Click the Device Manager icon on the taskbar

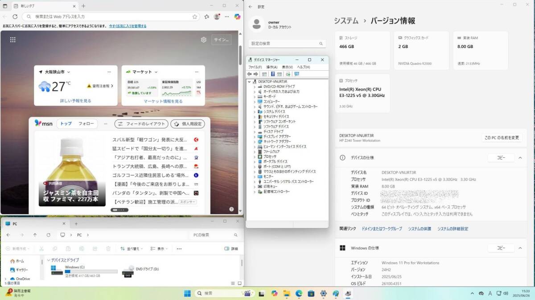348,293
